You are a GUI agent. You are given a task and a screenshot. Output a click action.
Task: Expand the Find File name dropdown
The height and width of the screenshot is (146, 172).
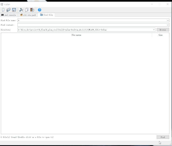point(168,20)
